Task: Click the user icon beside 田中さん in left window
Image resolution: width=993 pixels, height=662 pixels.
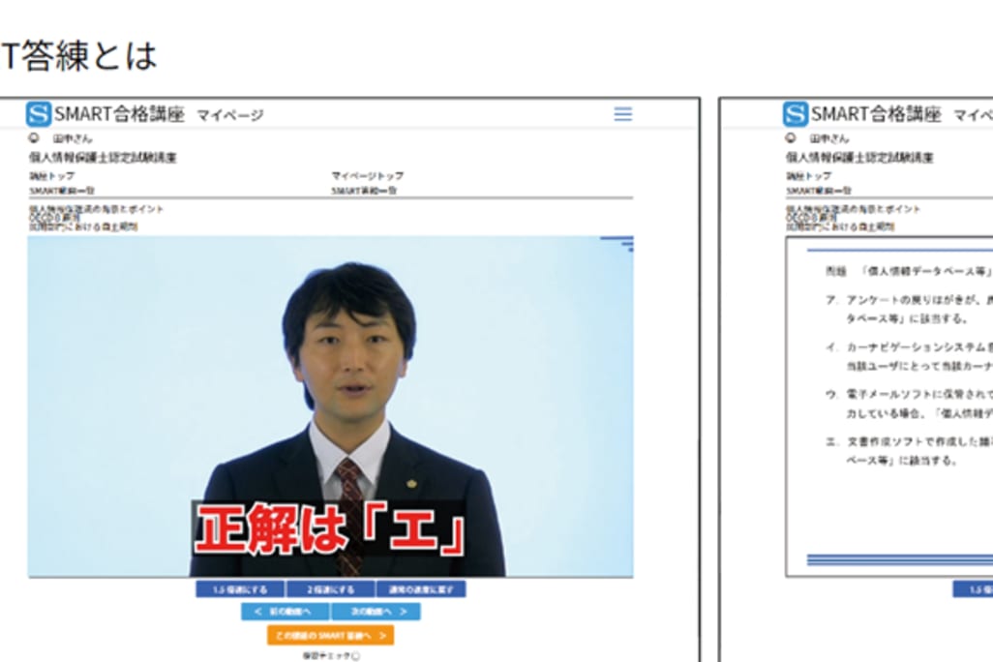Action: click(34, 138)
